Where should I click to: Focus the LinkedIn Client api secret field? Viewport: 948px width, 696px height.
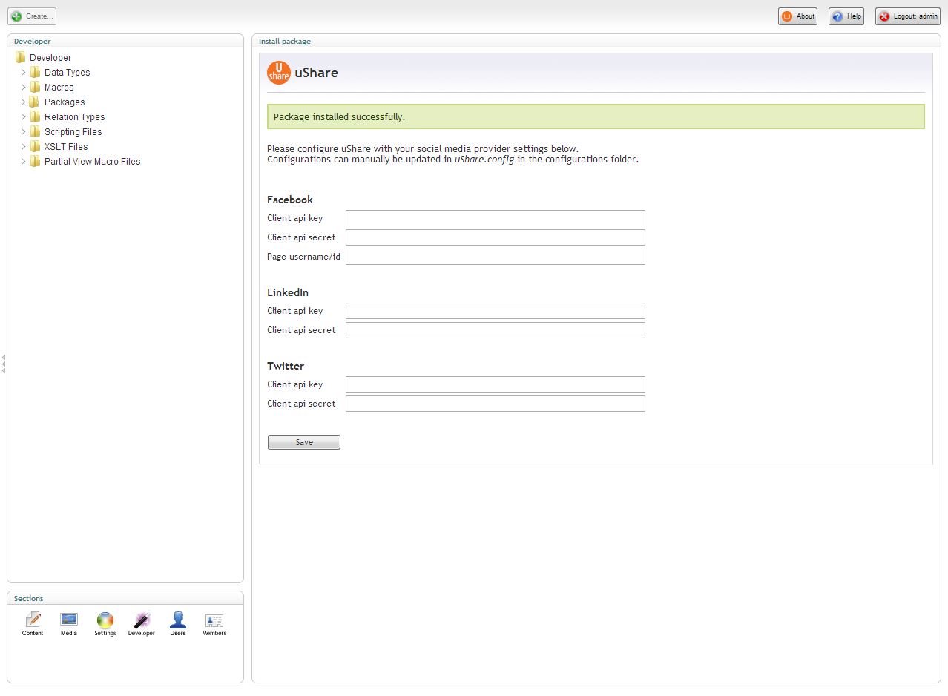point(496,330)
